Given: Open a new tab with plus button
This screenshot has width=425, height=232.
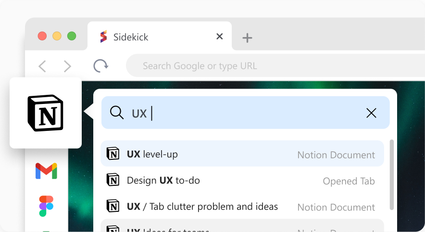Looking at the screenshot, I should click(247, 38).
